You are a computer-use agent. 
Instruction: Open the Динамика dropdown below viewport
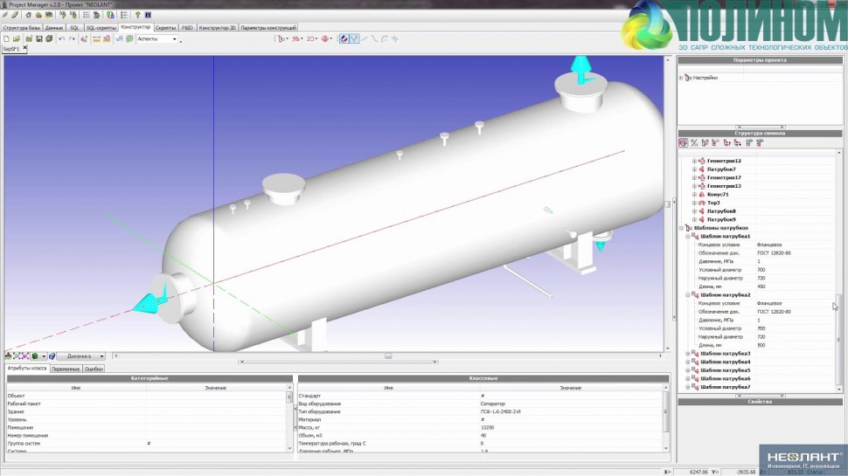81,356
